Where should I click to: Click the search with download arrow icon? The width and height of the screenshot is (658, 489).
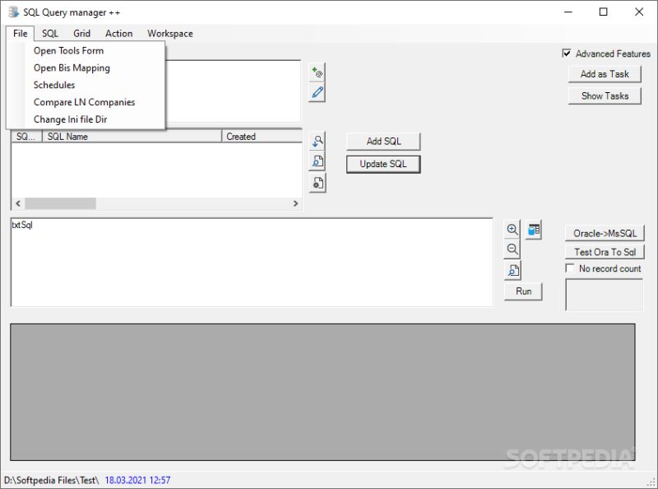coord(317,140)
